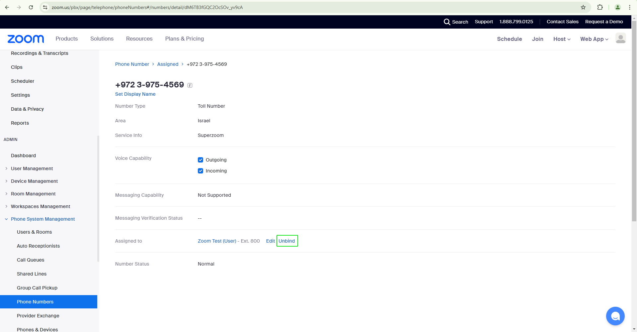This screenshot has width=637, height=332.
Task: Open the Products menu
Action: click(67, 39)
